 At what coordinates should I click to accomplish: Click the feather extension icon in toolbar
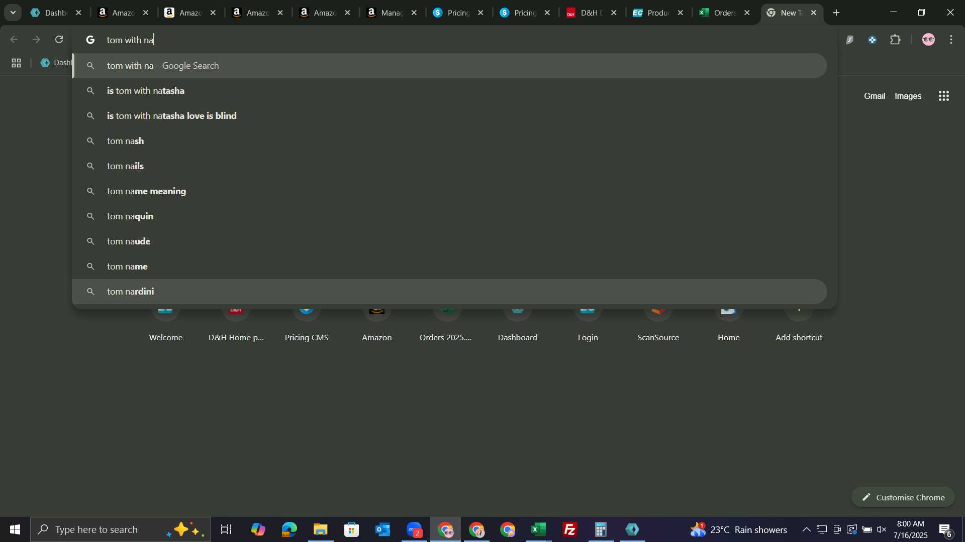tap(850, 40)
